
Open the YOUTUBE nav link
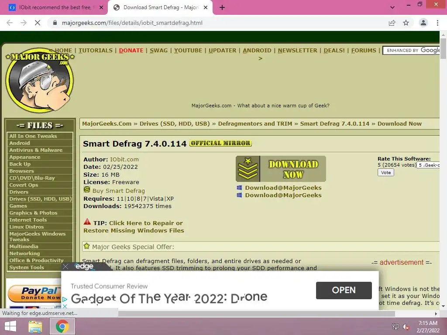coord(188,51)
